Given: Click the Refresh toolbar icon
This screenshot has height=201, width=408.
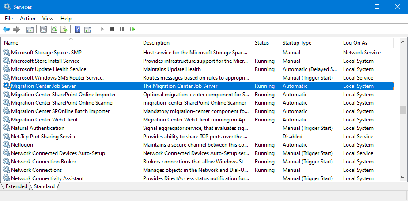Looking at the screenshot, I should coord(54,29).
